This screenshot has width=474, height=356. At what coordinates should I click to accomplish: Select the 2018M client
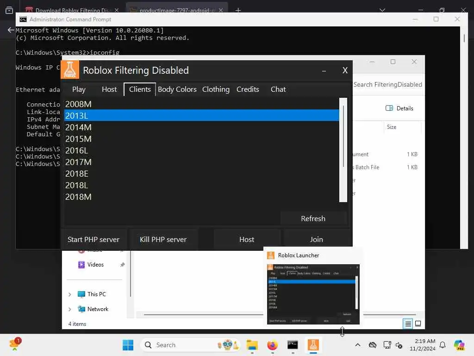click(x=202, y=197)
